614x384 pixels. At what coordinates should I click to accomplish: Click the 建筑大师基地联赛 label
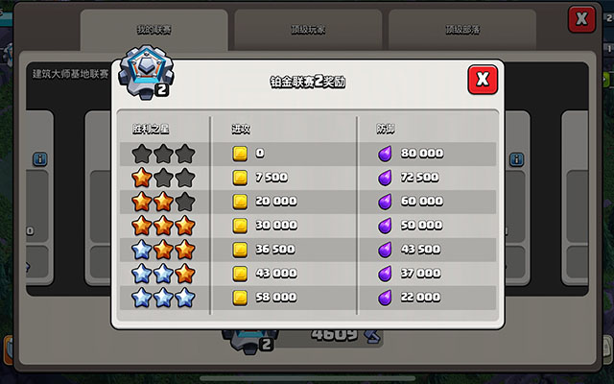70,74
